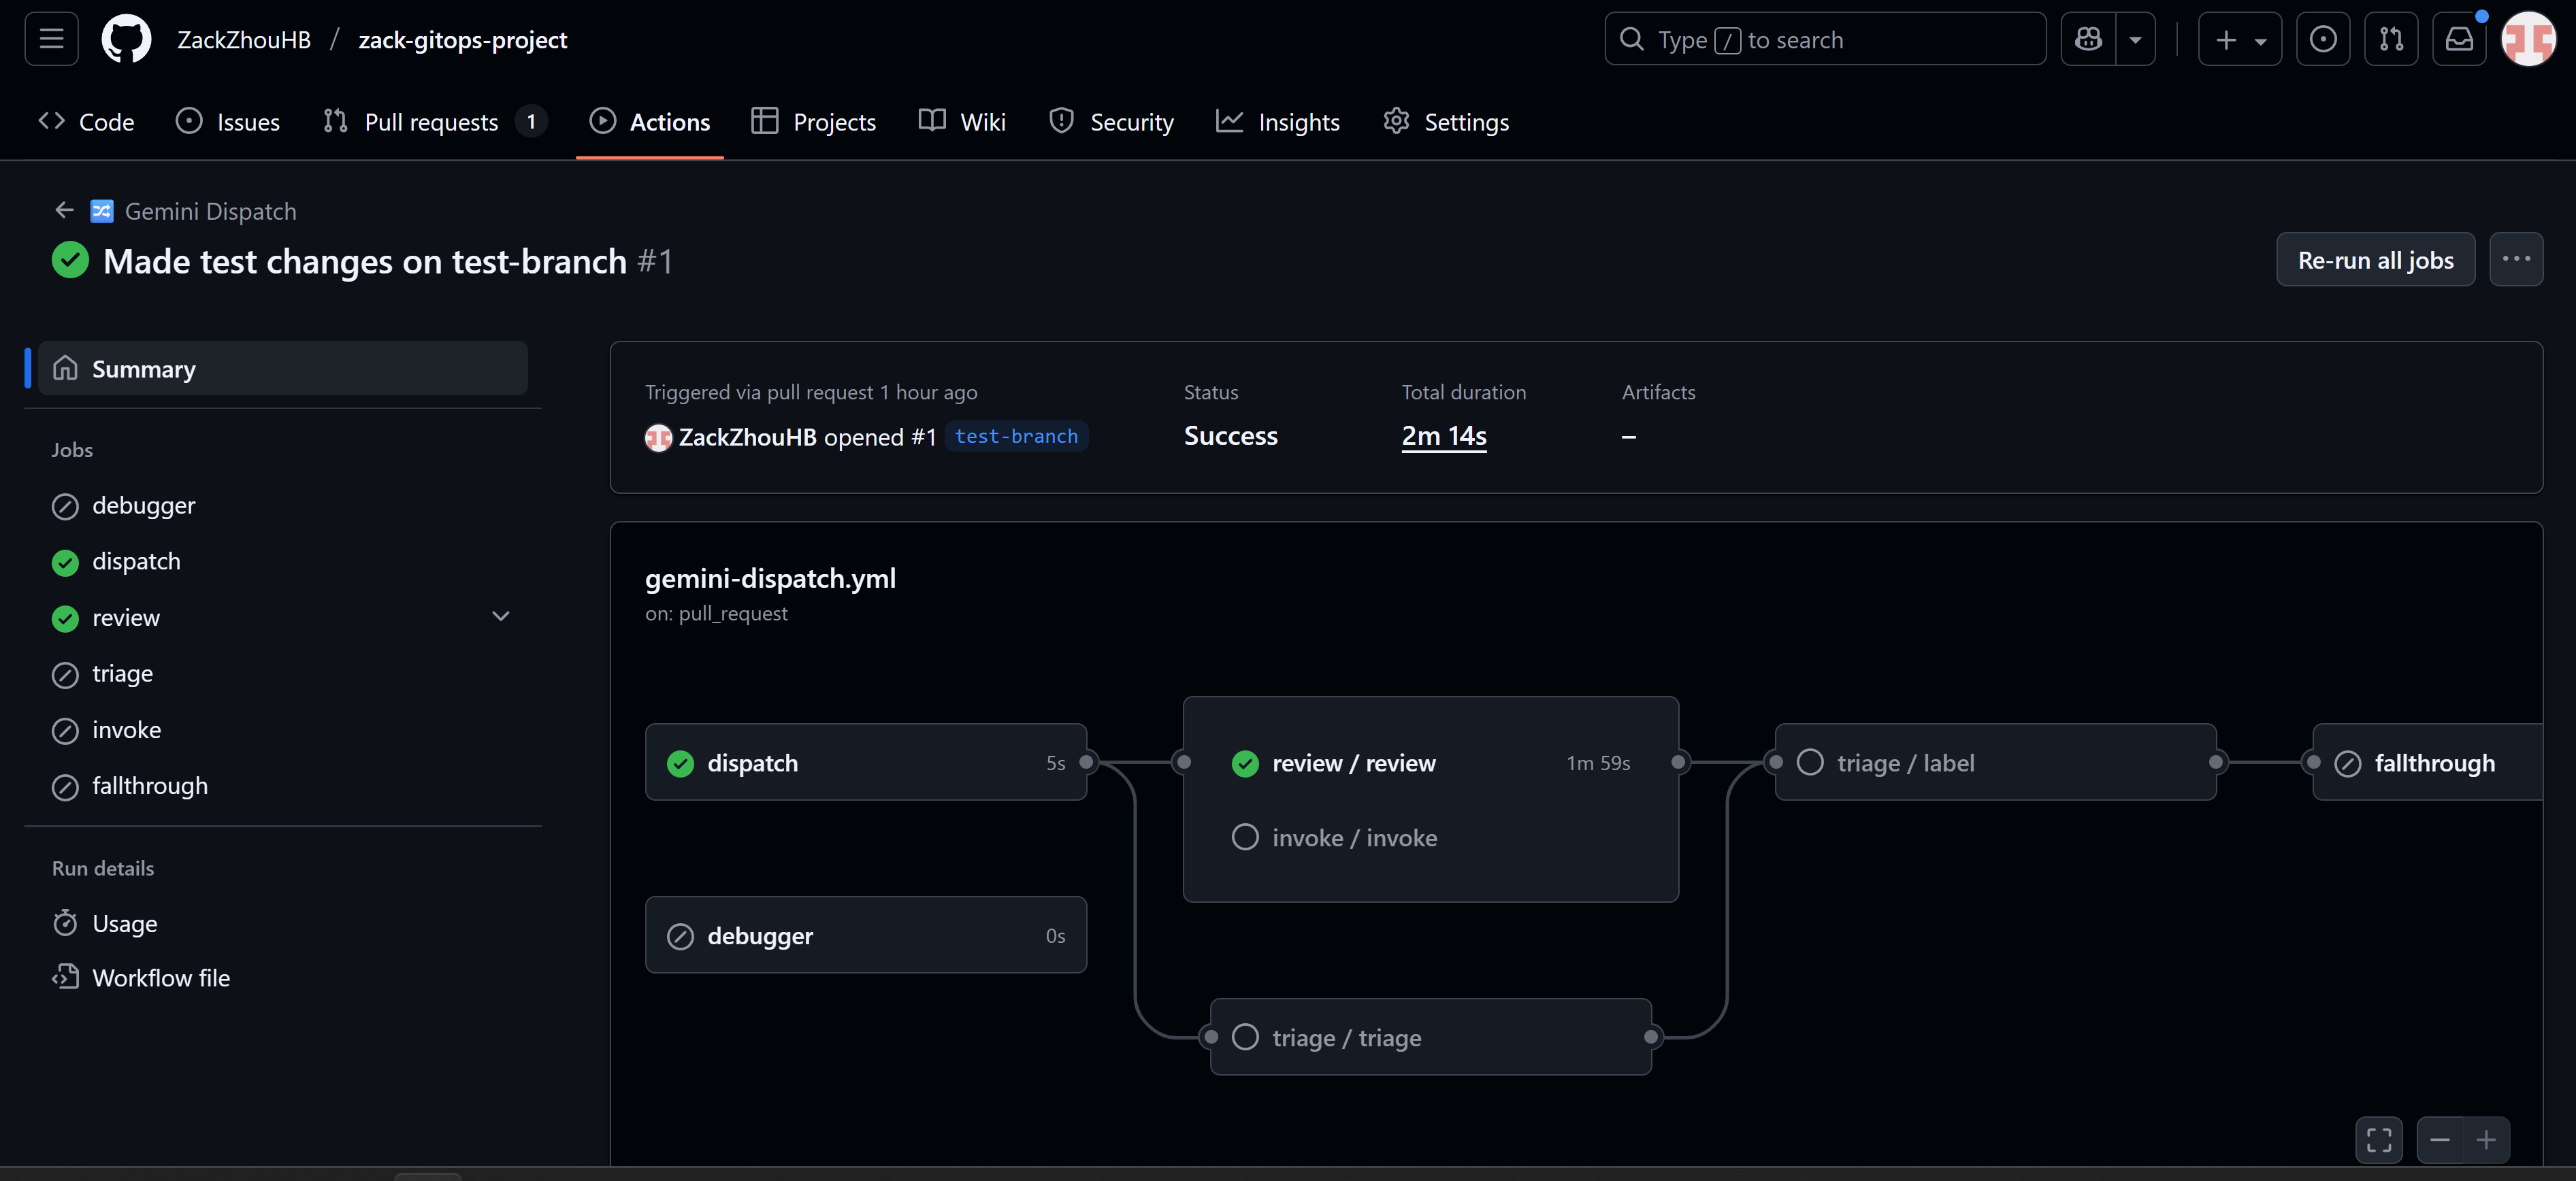This screenshot has width=2576, height=1181.
Task: Focus the Type / to search field
Action: 1825,39
